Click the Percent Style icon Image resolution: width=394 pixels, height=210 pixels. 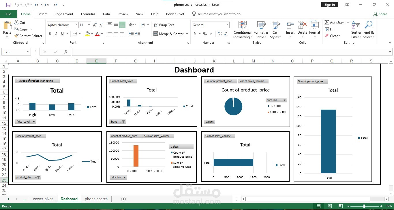tap(205, 34)
